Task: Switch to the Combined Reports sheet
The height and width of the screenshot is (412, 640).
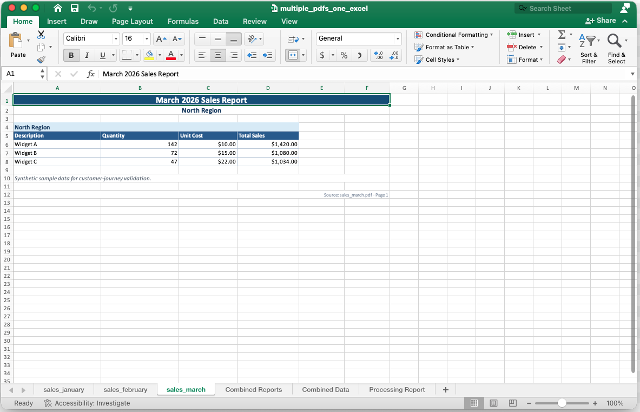Action: (x=254, y=390)
